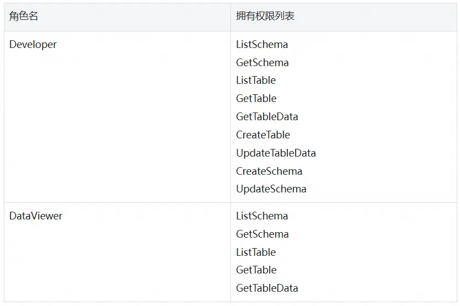Click ListTable in the DataViewer row
Image resolution: width=460 pixels, height=306 pixels.
tap(256, 253)
